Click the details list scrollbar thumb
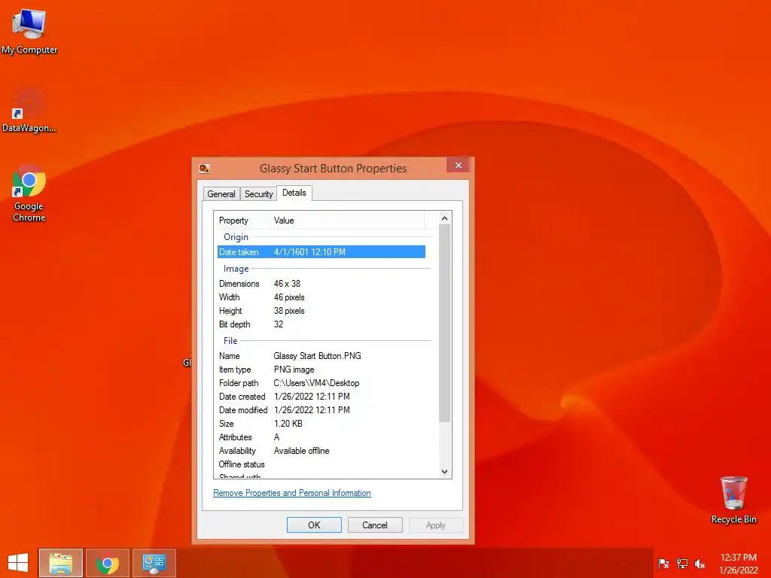 coord(444,323)
